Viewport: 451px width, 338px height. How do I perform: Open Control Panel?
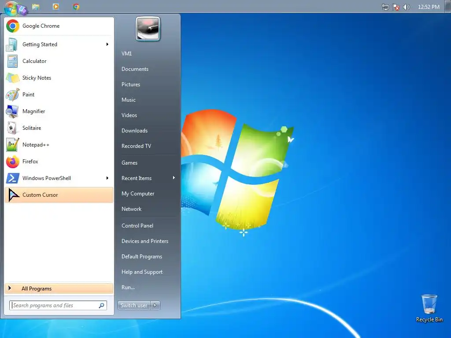(137, 226)
